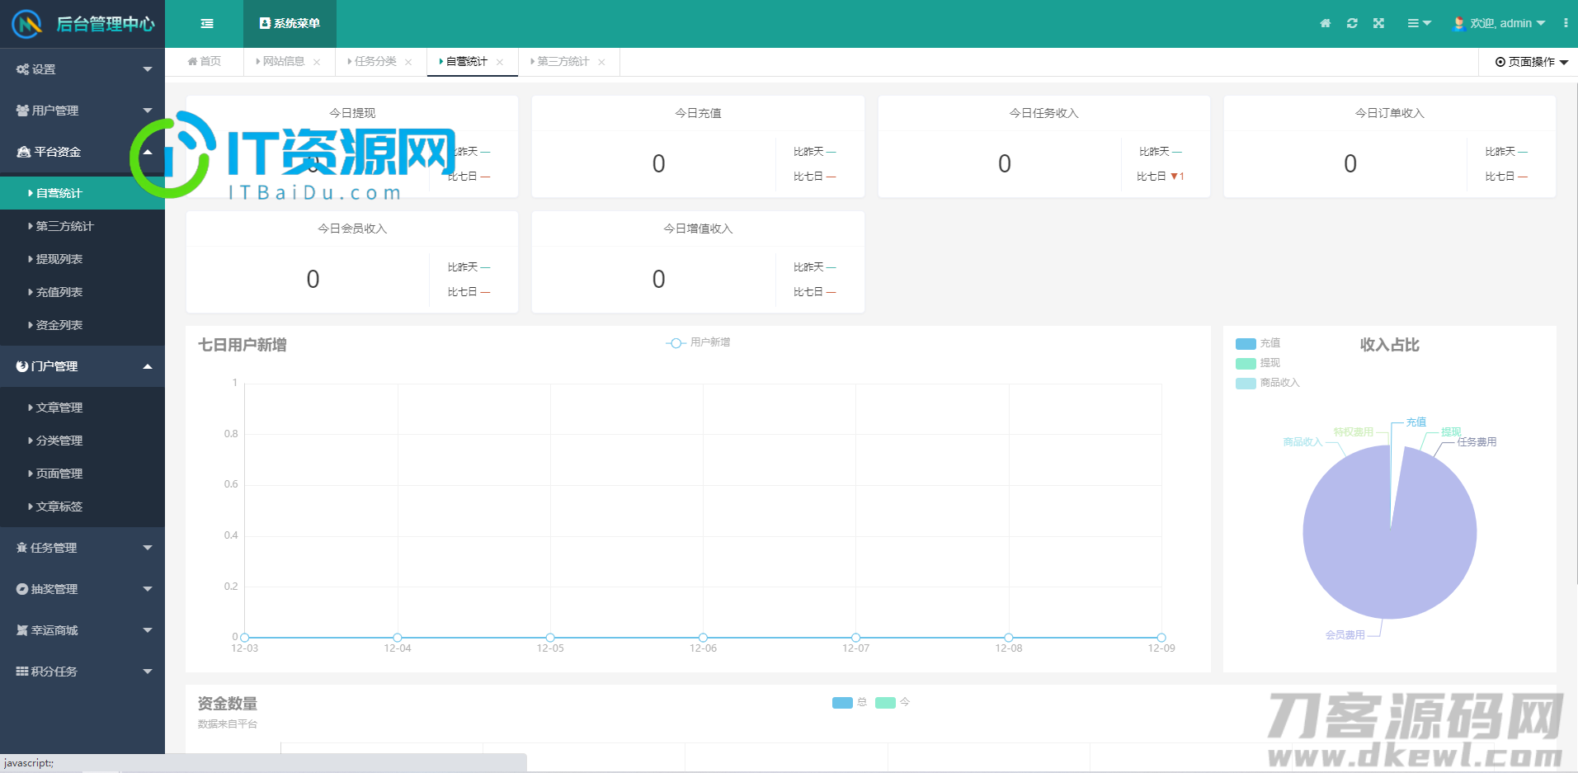Image resolution: width=1578 pixels, height=773 pixels.
Task: Click the 设置 gears icon in sidebar
Action: point(22,69)
